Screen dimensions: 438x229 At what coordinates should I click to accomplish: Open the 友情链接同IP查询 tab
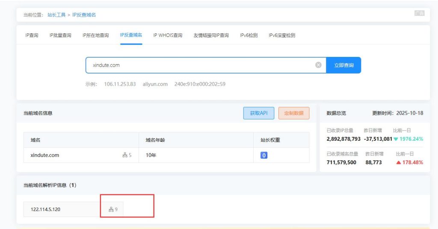coord(211,35)
